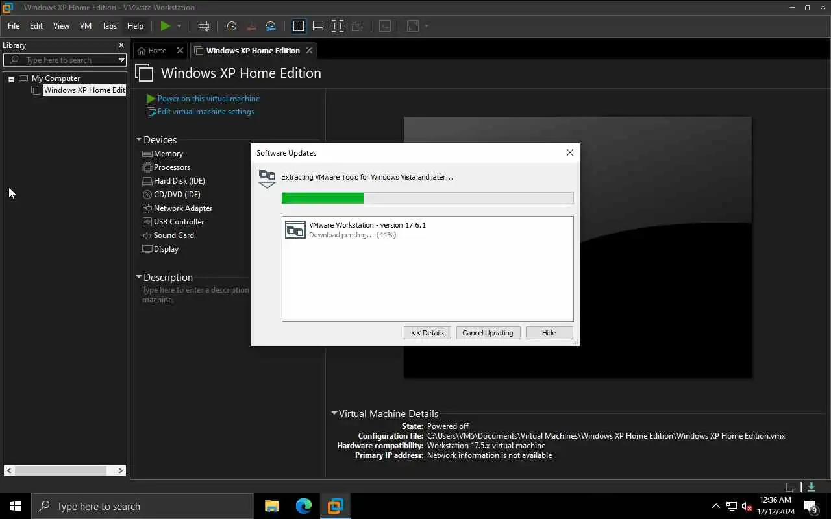The height and width of the screenshot is (519, 831).
Task: Open the Snapshot Manager toolbar icon
Action: pos(271,26)
